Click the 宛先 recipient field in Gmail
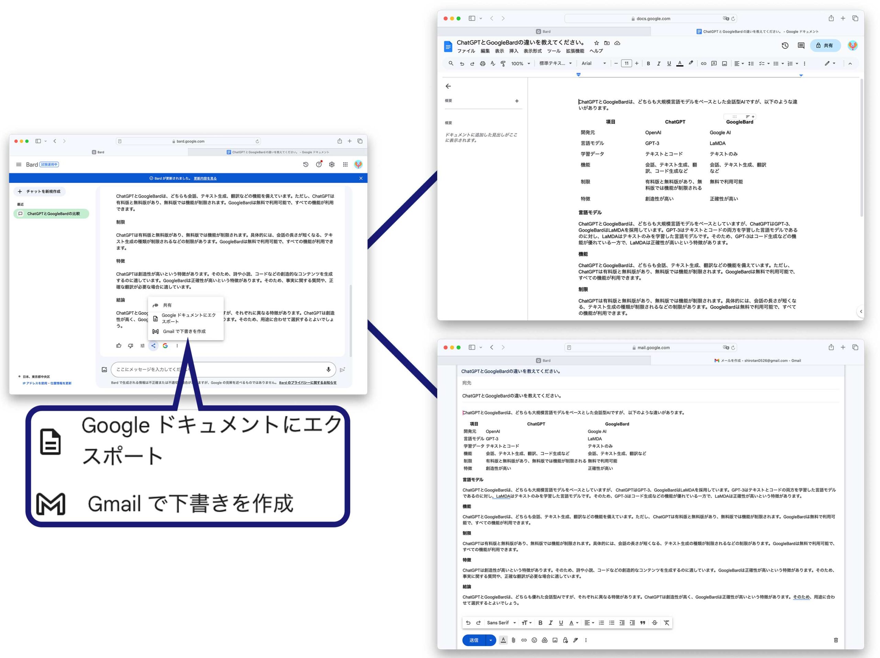 tap(650, 383)
